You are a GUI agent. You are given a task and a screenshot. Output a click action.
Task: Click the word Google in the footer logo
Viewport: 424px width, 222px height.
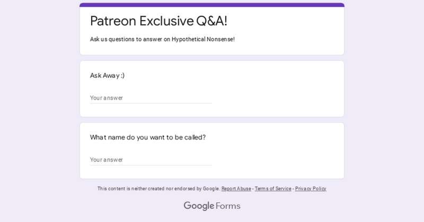[199, 206]
